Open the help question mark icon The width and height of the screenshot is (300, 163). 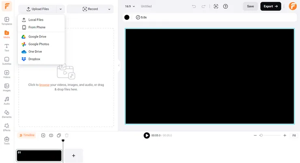pyautogui.click(x=225, y=6)
